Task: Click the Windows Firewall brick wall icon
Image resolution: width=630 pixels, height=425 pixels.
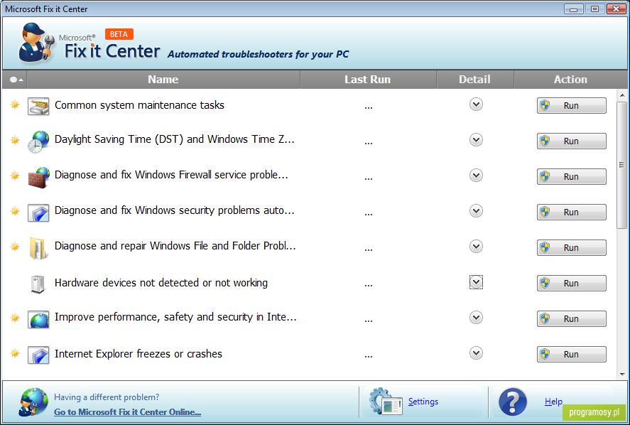Action: click(38, 177)
